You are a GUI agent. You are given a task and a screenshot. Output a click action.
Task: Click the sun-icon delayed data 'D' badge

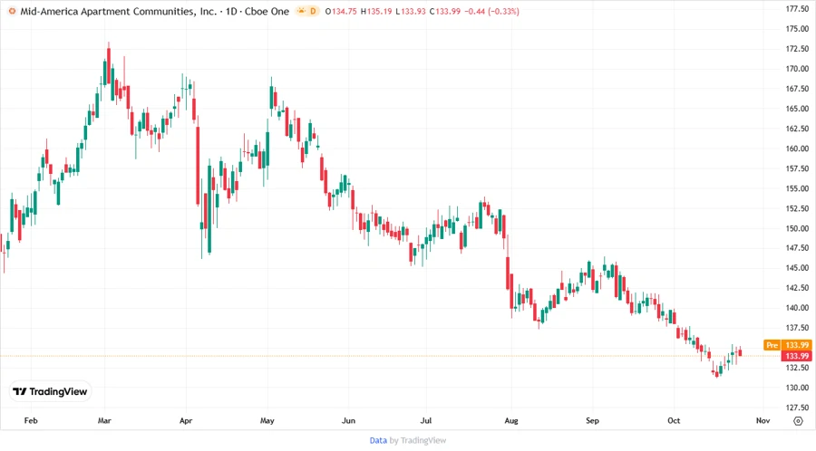(307, 11)
